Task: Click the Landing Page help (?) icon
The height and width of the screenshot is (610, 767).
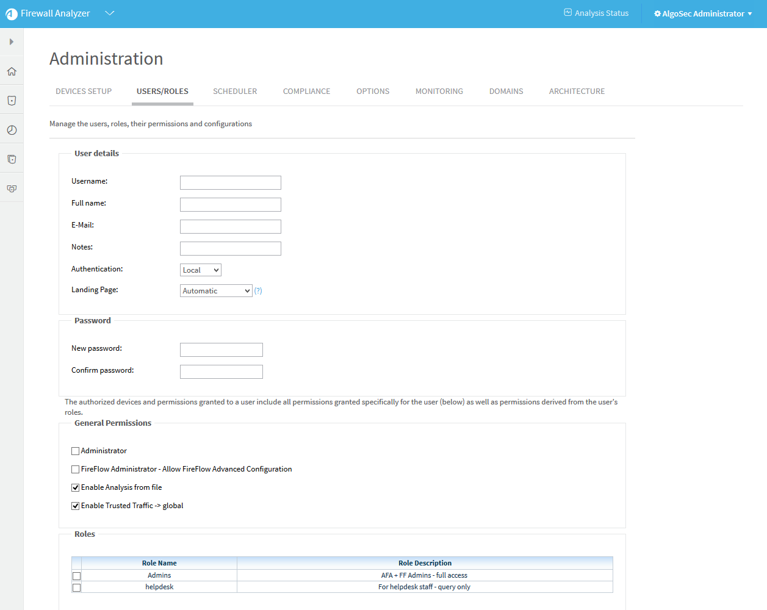Action: [x=258, y=291]
